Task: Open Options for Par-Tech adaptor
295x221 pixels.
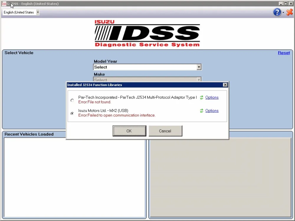Action: tap(212, 97)
